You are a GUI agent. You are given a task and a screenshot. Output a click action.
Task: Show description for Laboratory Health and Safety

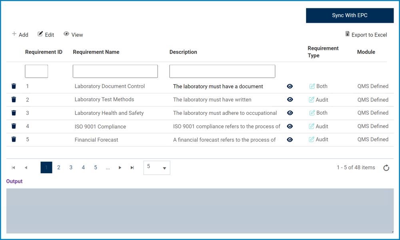(x=290, y=113)
